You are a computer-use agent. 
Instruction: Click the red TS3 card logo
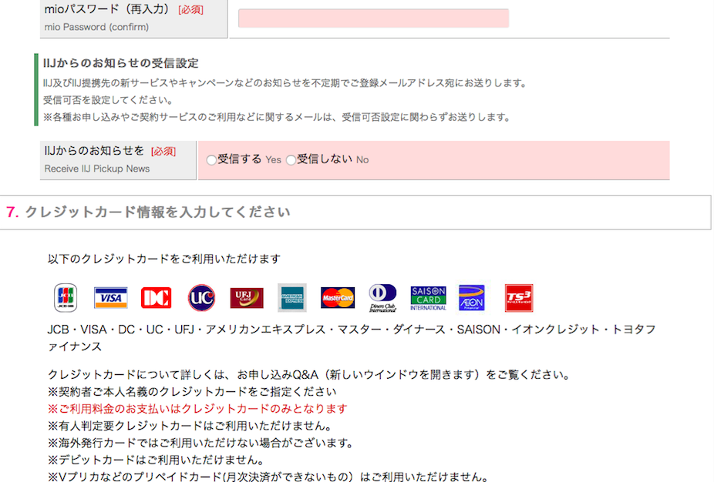pyautogui.click(x=519, y=298)
